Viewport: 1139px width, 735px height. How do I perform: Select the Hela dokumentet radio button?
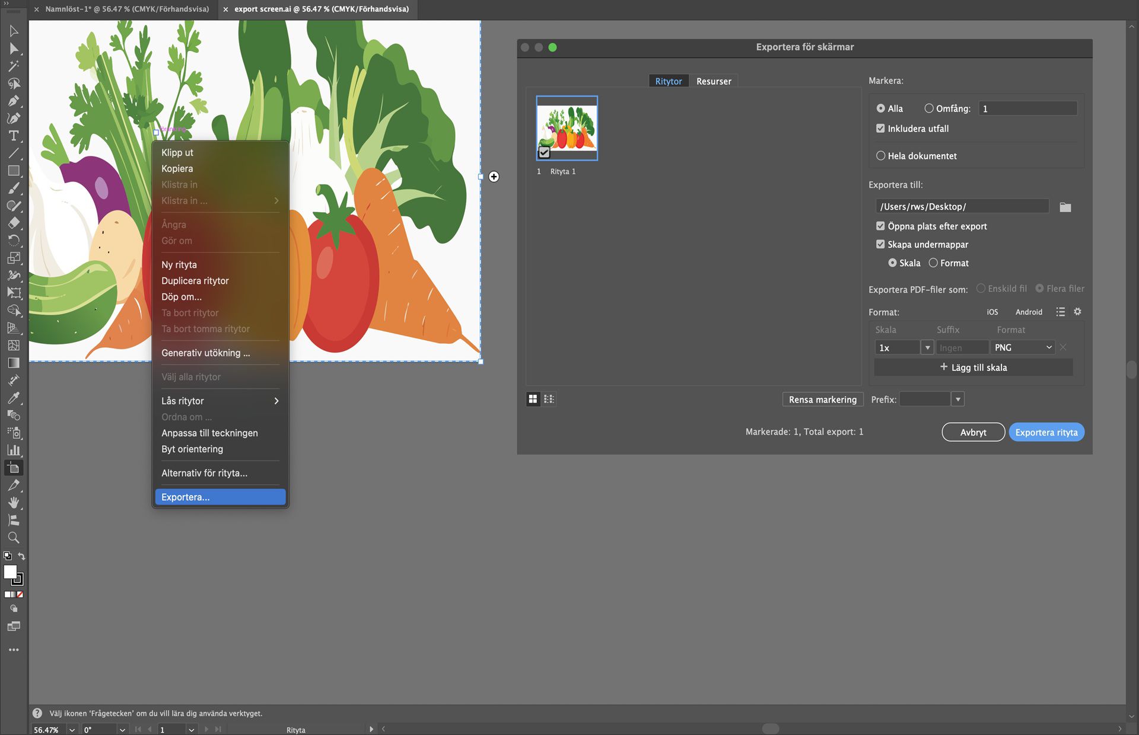pyautogui.click(x=881, y=156)
